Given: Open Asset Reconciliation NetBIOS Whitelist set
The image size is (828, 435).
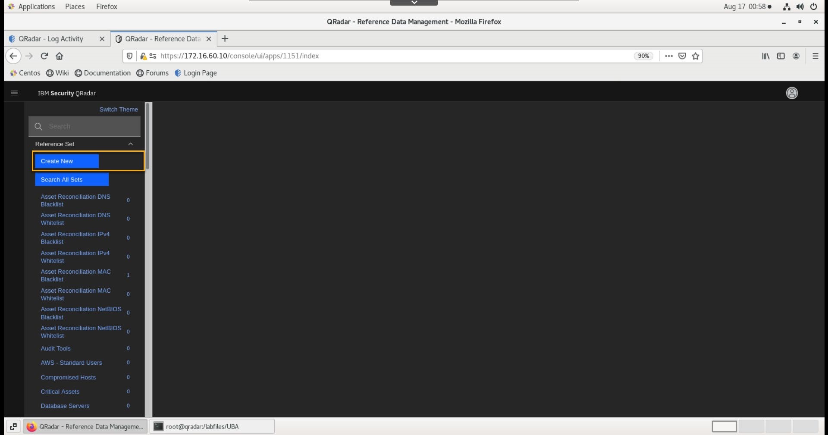Looking at the screenshot, I should [81, 332].
